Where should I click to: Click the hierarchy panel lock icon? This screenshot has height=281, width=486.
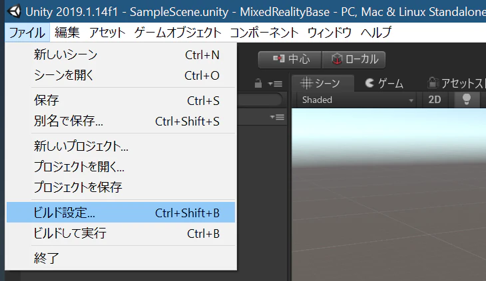point(258,84)
